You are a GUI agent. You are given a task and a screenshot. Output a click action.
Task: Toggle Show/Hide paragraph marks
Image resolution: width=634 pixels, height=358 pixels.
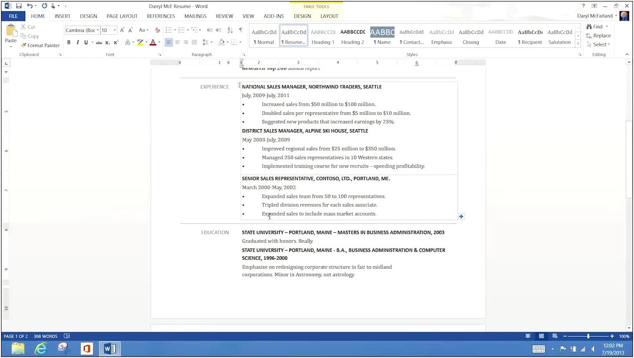click(241, 30)
